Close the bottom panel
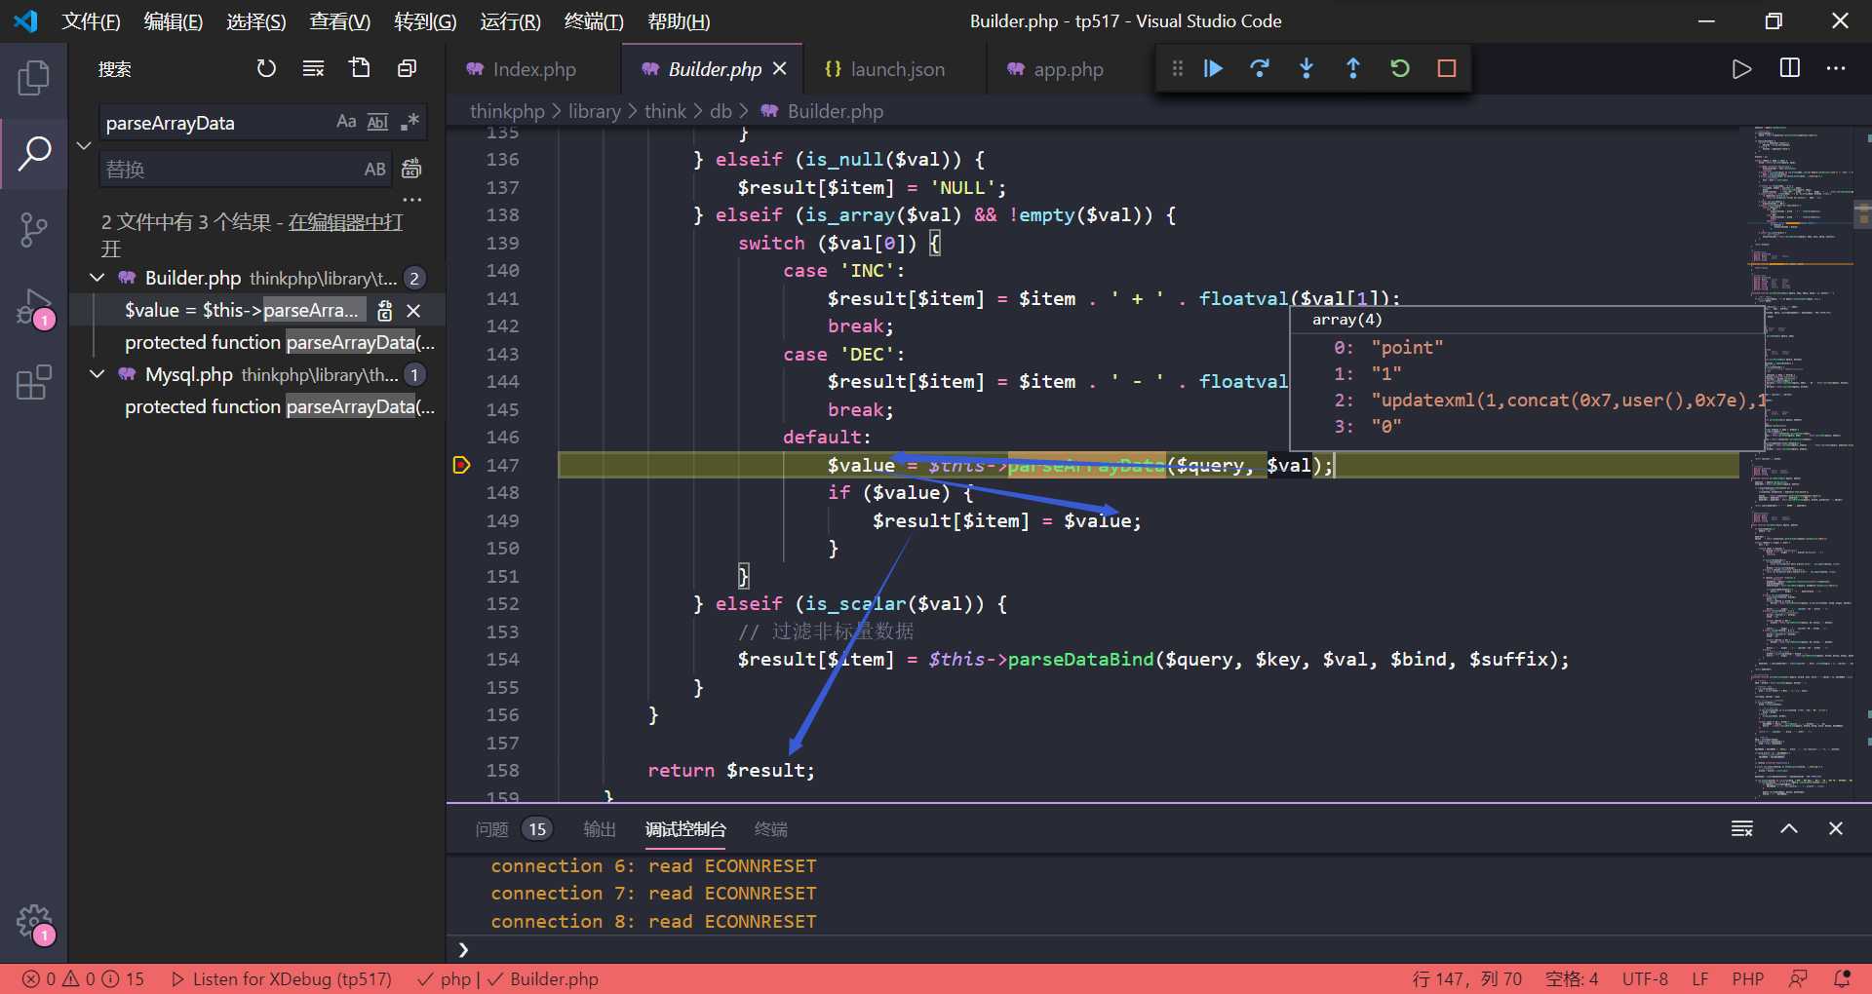Image resolution: width=1872 pixels, height=994 pixels. 1836,828
